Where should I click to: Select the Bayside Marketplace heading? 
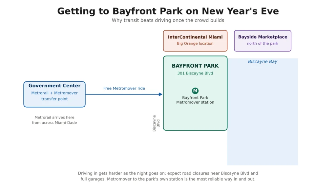[263, 37]
